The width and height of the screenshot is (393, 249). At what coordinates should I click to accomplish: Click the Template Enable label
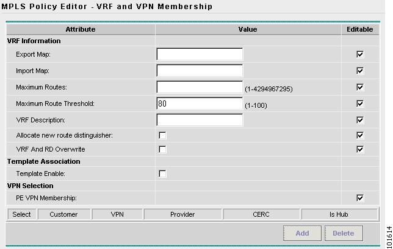click(41, 174)
